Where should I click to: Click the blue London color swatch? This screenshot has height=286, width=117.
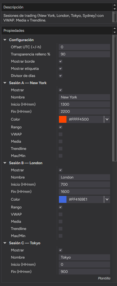coord(63,199)
